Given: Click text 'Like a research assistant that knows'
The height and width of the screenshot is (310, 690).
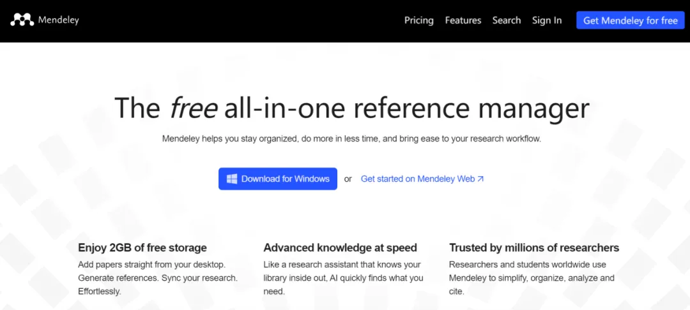Looking at the screenshot, I should (x=342, y=265).
